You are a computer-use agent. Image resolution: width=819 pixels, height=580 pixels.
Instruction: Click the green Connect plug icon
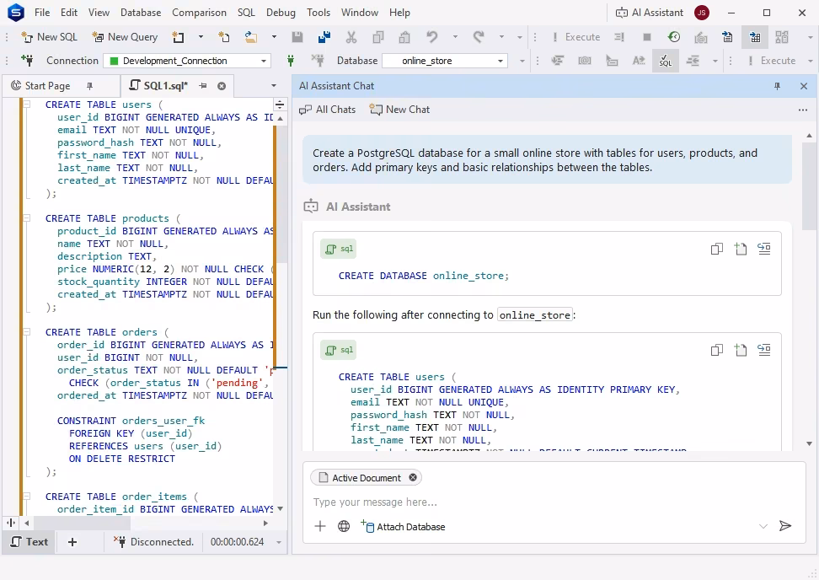pyautogui.click(x=291, y=61)
